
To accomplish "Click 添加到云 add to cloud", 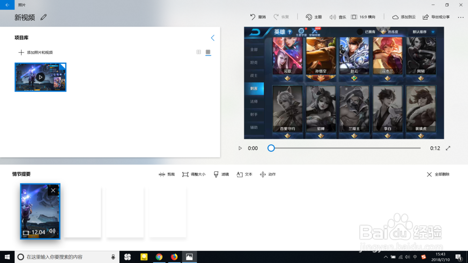I will pyautogui.click(x=404, y=17).
